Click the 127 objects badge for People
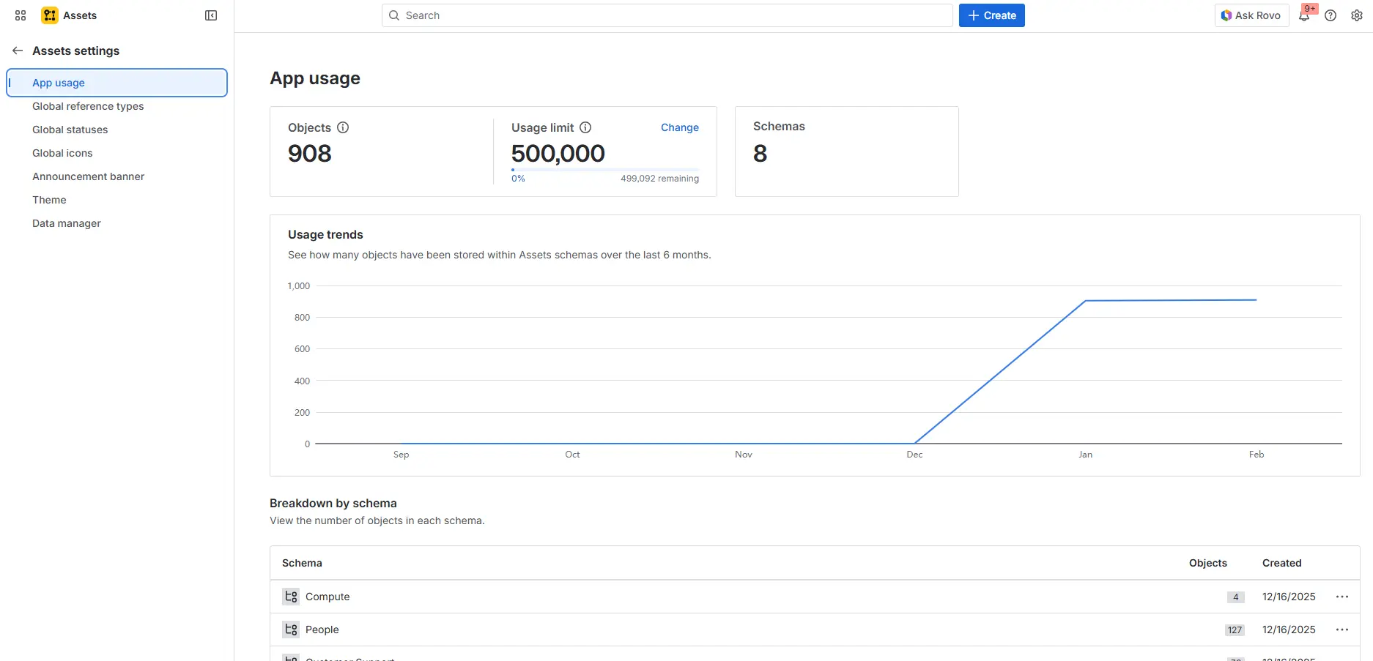Viewport: 1373px width, 661px height. [x=1235, y=630]
